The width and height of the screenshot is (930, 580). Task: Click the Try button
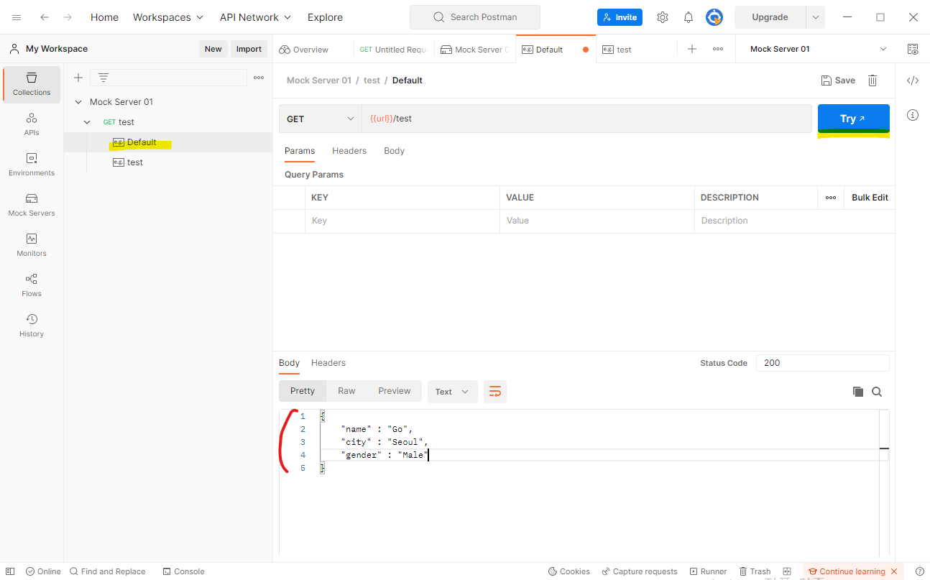point(854,119)
